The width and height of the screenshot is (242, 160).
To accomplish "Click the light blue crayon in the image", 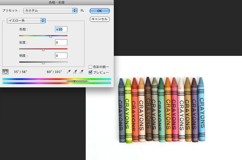I will click(x=201, y=109).
